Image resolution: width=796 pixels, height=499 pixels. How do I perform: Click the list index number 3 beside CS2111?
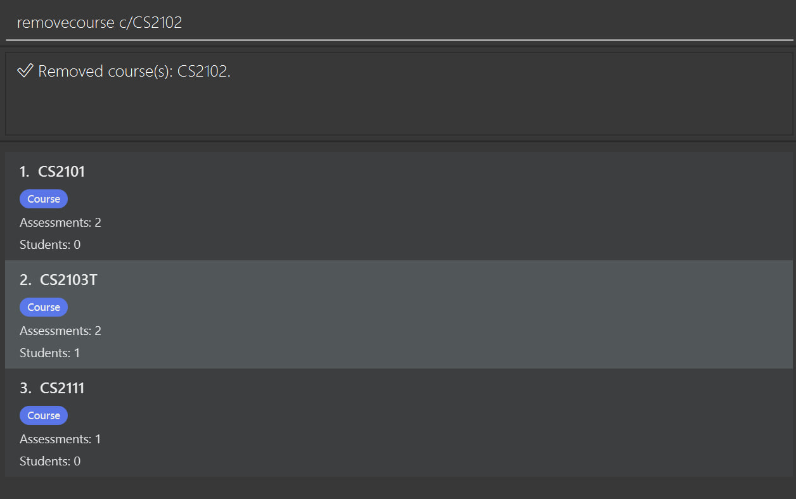[22, 388]
